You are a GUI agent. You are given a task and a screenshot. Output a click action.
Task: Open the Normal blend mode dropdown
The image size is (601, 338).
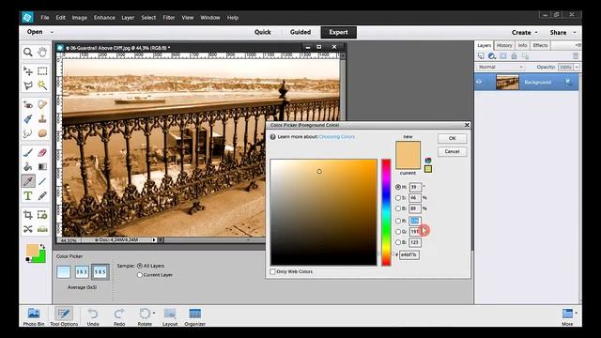pyautogui.click(x=501, y=67)
